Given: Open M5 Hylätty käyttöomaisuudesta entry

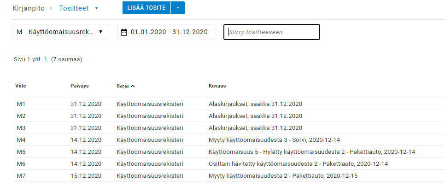Looking at the screenshot, I should pos(312,152).
